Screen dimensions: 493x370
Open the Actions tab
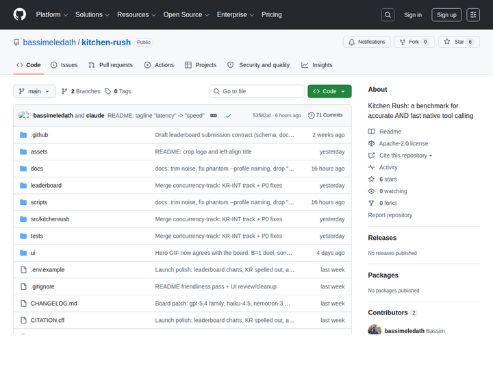[x=159, y=65]
